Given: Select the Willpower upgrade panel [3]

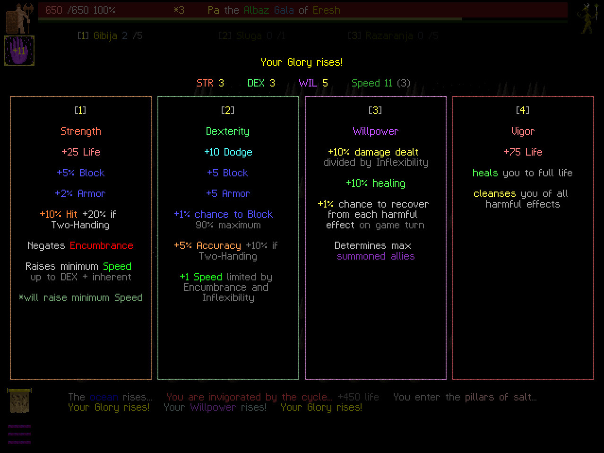Looking at the screenshot, I should 375,236.
